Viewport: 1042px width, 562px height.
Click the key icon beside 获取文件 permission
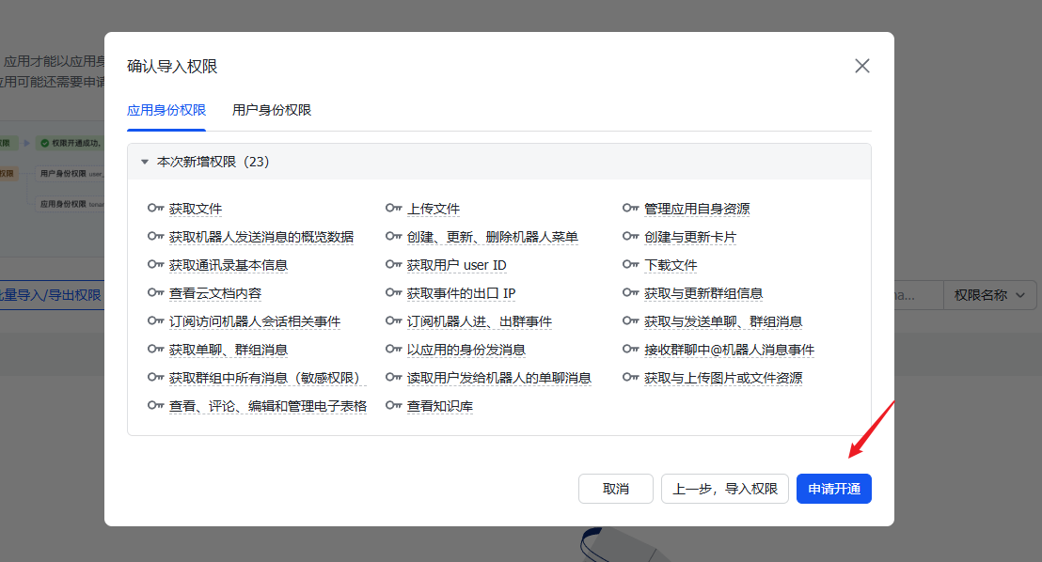click(x=155, y=208)
